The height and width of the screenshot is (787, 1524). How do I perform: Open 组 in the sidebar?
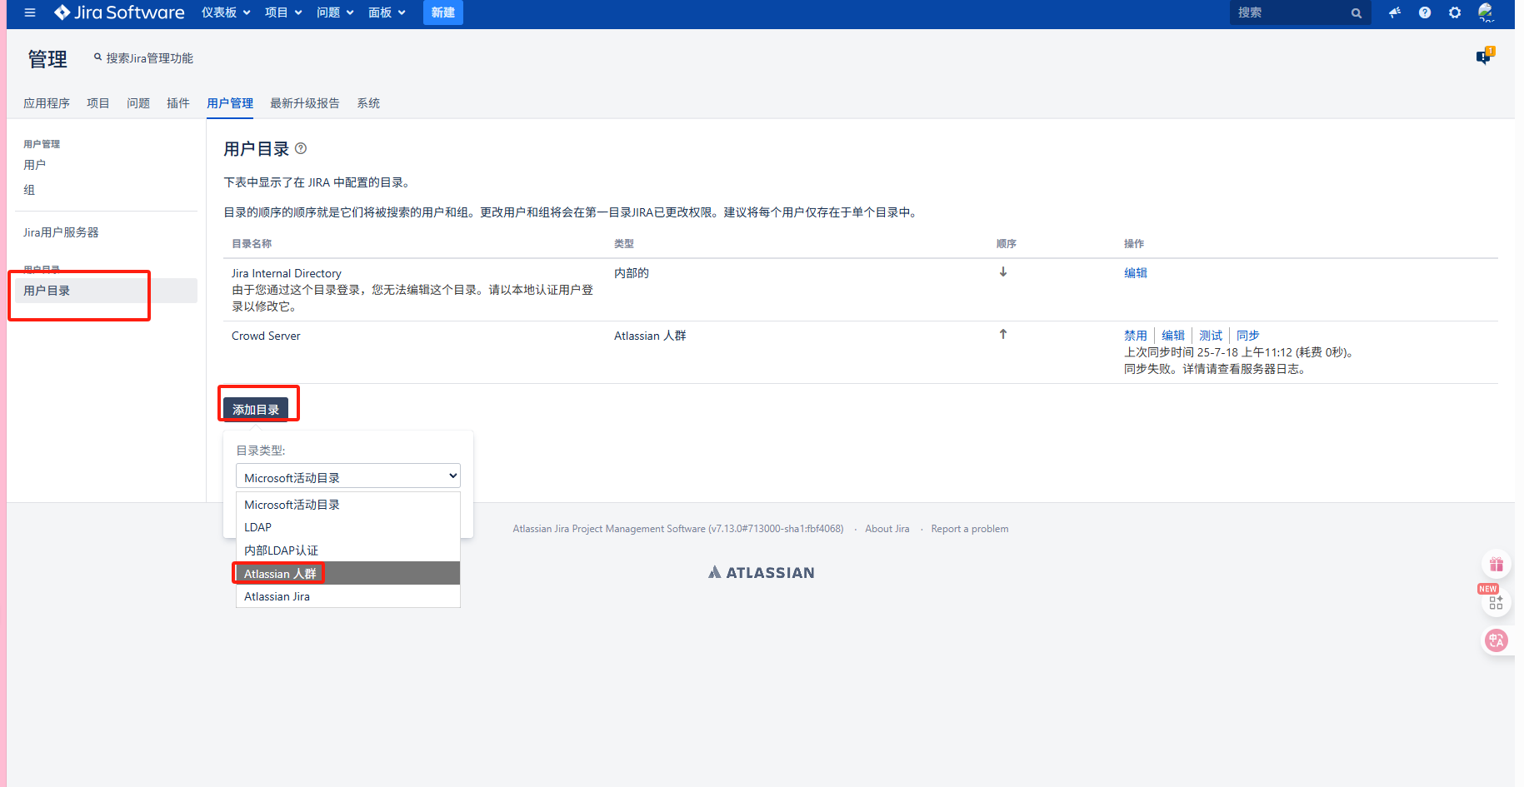point(29,190)
